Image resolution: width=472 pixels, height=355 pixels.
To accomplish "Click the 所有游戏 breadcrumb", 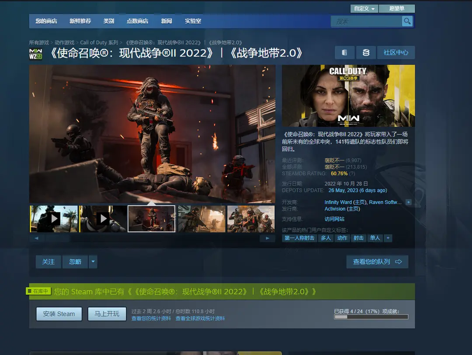I will click(x=39, y=43).
